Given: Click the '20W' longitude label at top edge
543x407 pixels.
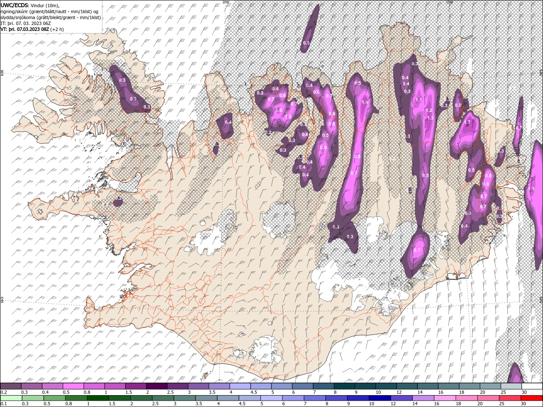Looking at the screenshot, I should (226, 2).
